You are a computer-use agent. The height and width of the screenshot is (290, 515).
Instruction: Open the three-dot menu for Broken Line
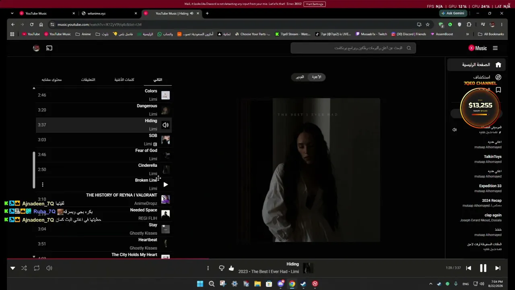(43, 184)
